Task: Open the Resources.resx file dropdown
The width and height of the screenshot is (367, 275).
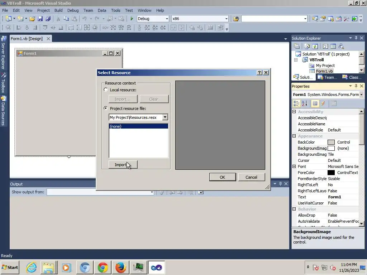Action: pos(165,117)
